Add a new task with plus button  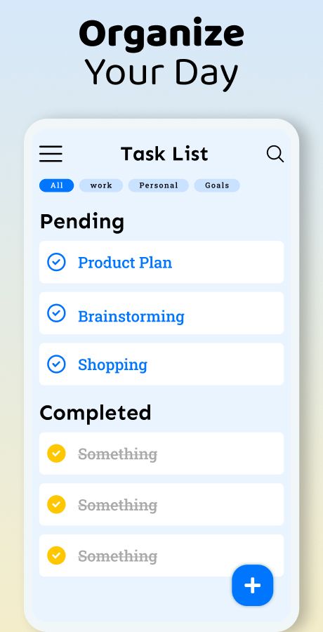tap(253, 585)
